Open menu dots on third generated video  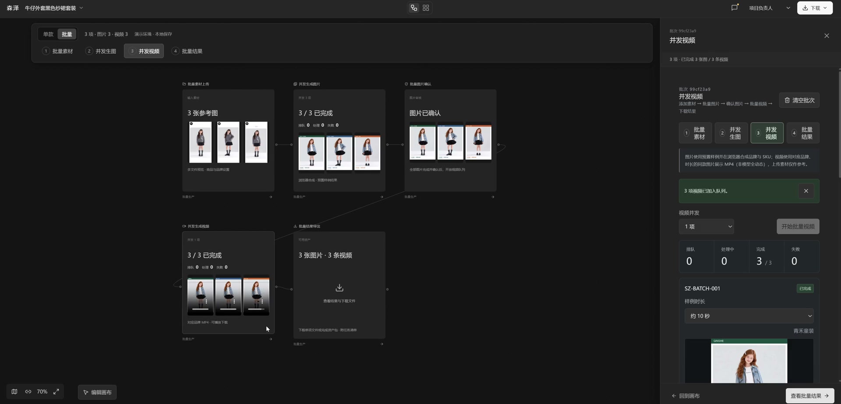coord(262,301)
